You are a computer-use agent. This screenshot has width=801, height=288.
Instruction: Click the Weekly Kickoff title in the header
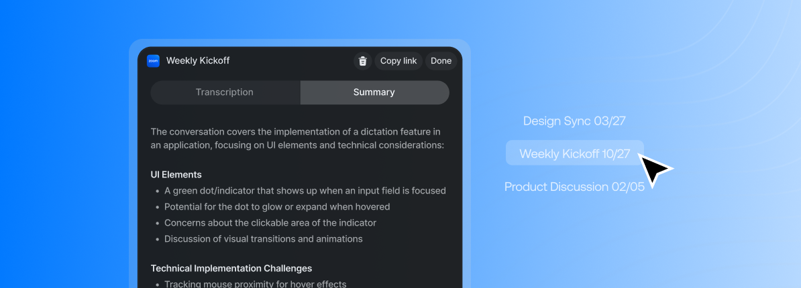coord(198,61)
